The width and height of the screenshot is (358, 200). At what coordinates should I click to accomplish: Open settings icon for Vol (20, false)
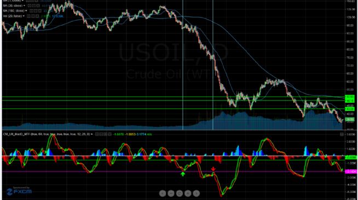click(x=33, y=16)
